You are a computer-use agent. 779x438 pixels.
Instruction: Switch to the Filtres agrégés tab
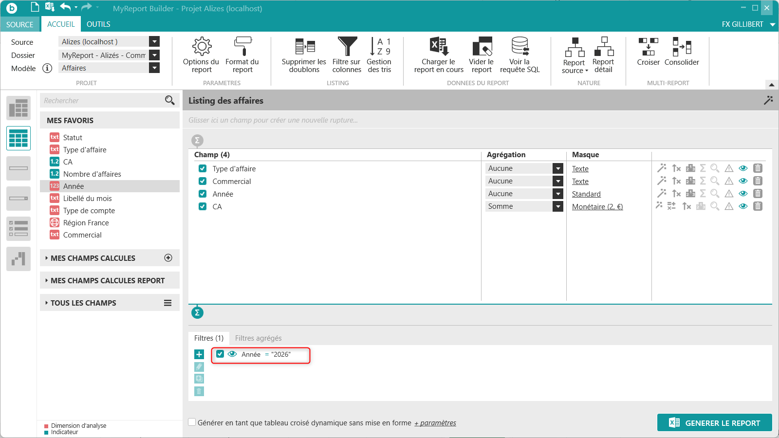258,338
